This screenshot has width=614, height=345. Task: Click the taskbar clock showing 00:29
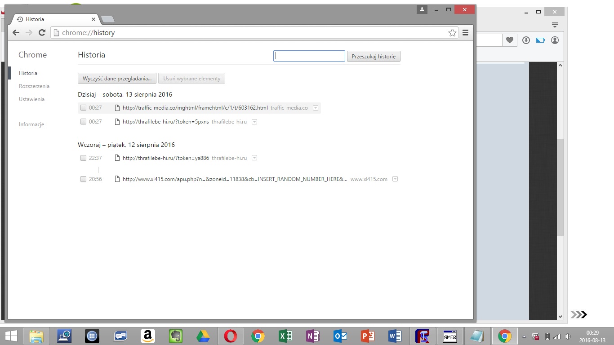click(x=592, y=336)
